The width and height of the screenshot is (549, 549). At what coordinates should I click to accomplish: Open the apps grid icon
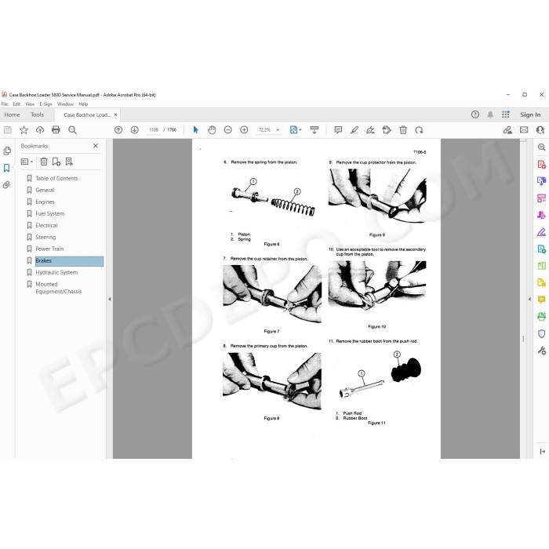tap(506, 115)
